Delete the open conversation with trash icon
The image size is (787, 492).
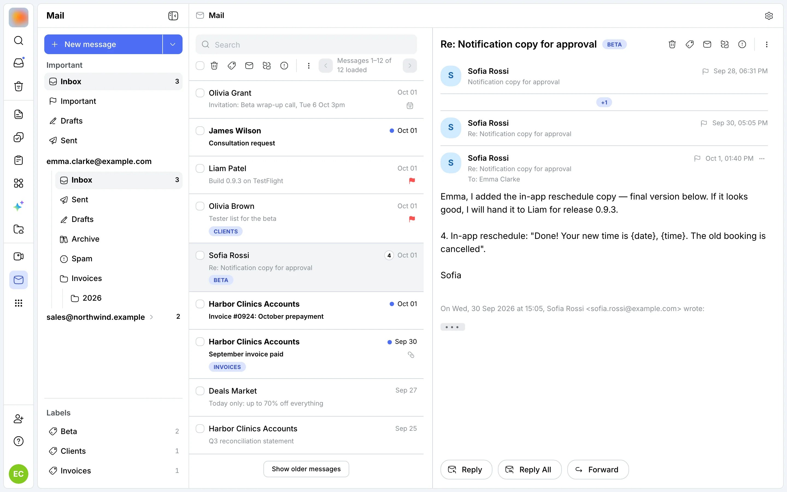coord(672,44)
